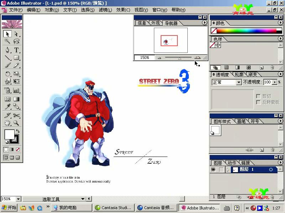Open 颜色 palette flyout menu

tap(280, 23)
